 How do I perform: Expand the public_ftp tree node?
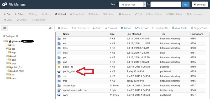click(7, 67)
